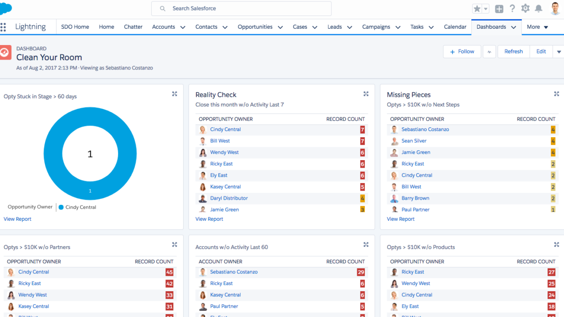Screen dimensions: 564x317
Task: Select the Opportunities tab label
Action: (255, 27)
